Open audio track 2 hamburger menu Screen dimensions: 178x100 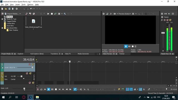(x=2, y=73)
